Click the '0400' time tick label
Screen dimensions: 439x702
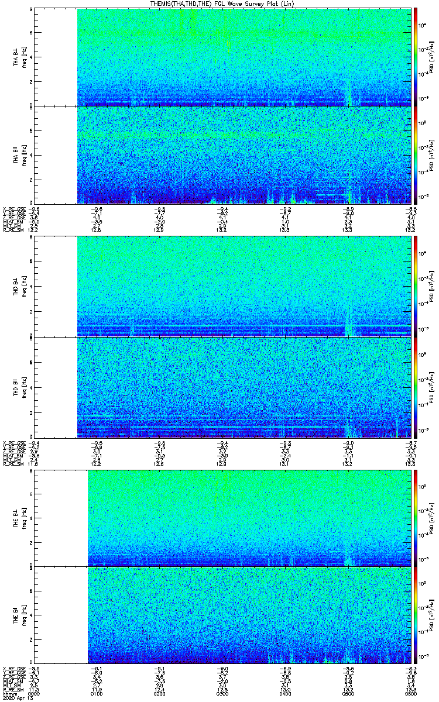tap(285, 694)
